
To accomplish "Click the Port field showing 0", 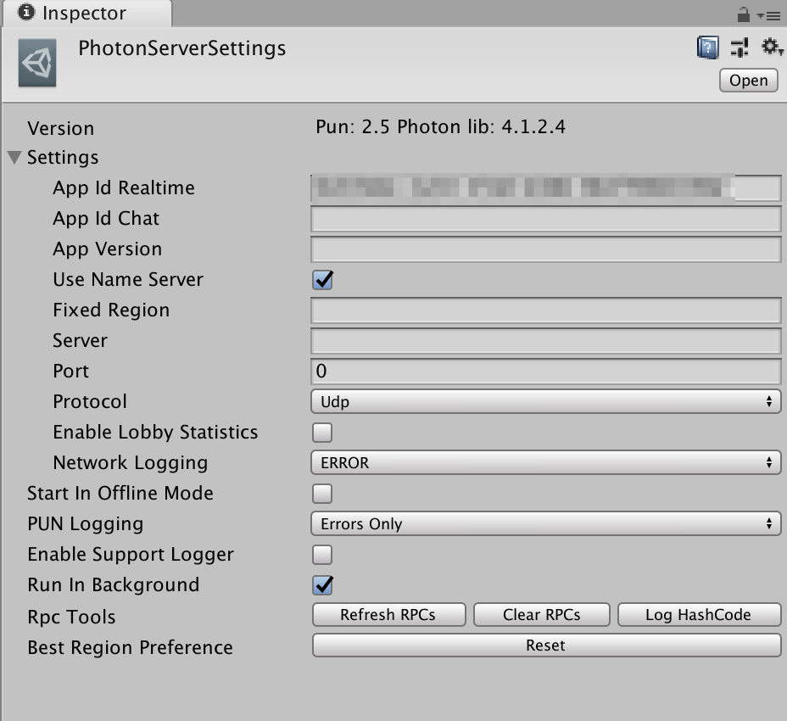I will pos(545,372).
